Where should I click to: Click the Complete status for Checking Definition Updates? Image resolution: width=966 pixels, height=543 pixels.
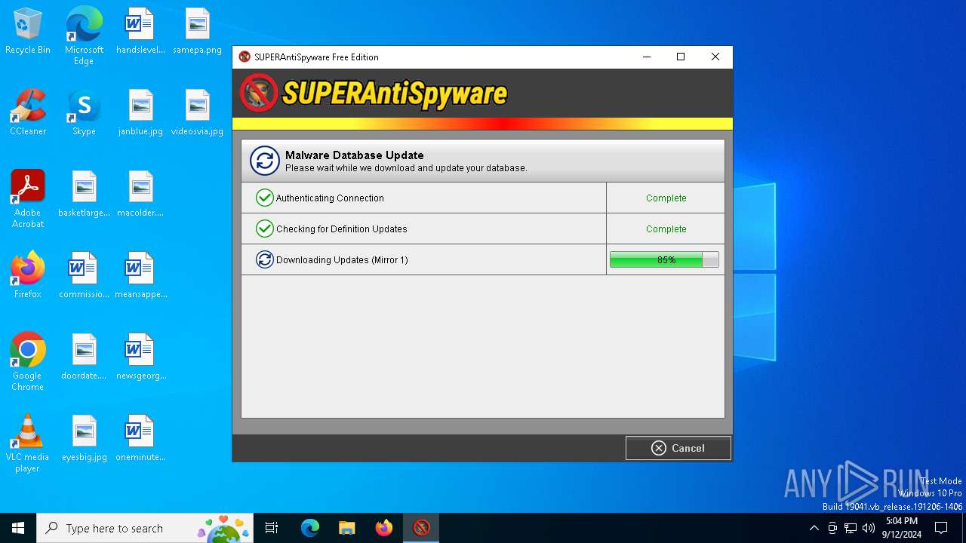click(x=666, y=229)
